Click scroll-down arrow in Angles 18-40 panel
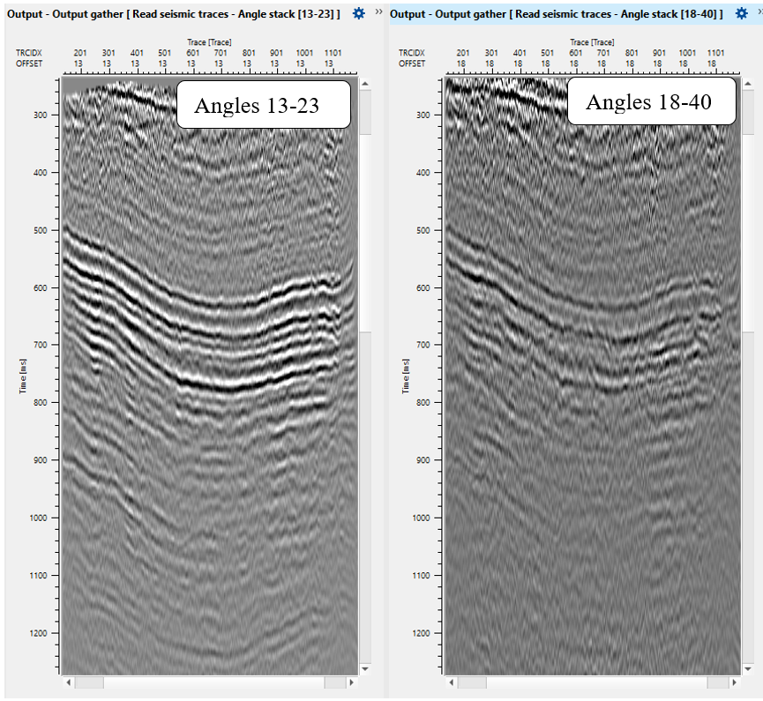The width and height of the screenshot is (763, 701). click(x=748, y=669)
